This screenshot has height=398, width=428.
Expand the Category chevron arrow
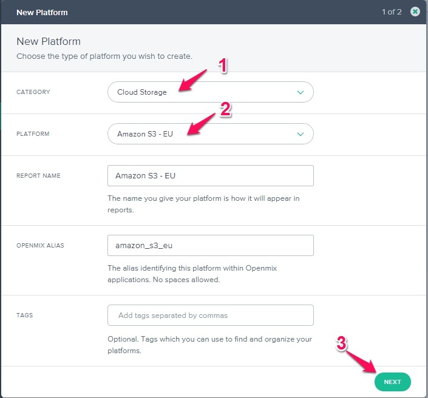pyautogui.click(x=300, y=92)
